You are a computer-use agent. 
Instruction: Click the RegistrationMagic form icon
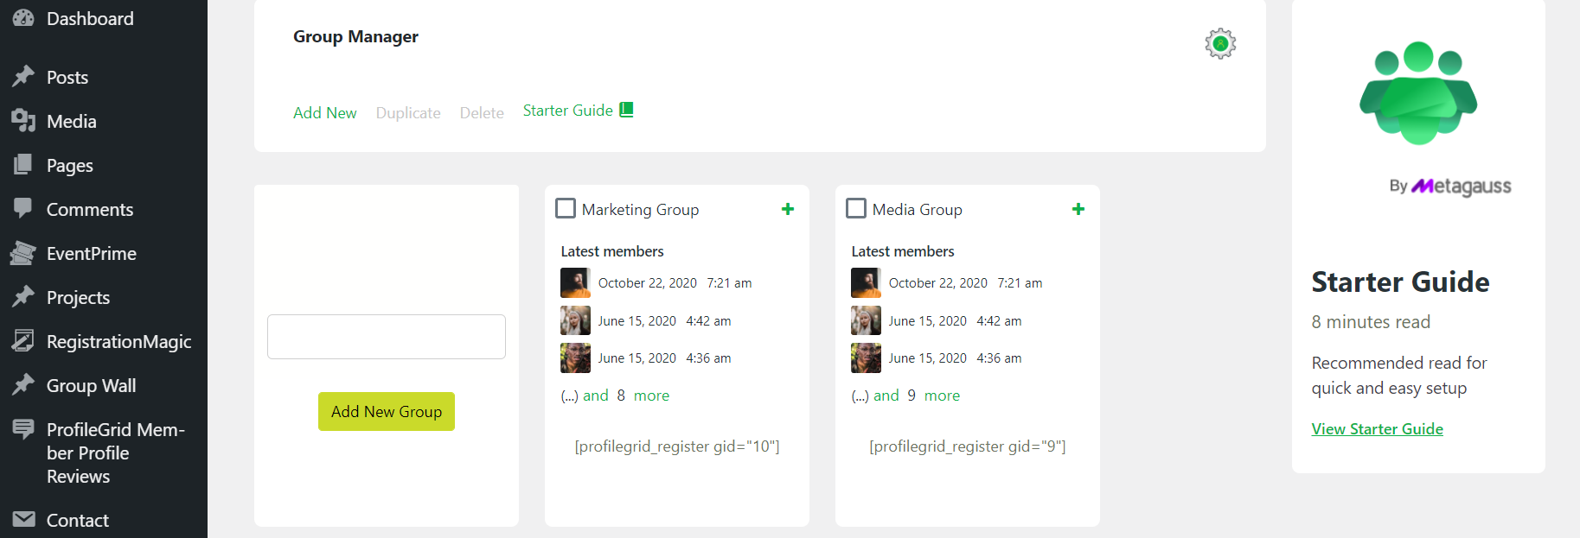pos(23,341)
